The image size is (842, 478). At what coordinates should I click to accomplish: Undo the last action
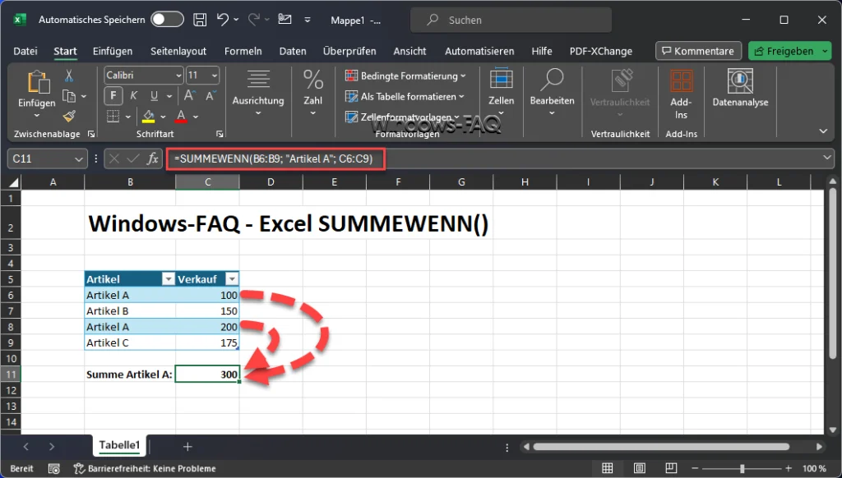[223, 20]
